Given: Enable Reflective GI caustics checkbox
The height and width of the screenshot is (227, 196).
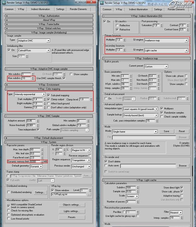Looking at the screenshot, I should coord(117,25).
